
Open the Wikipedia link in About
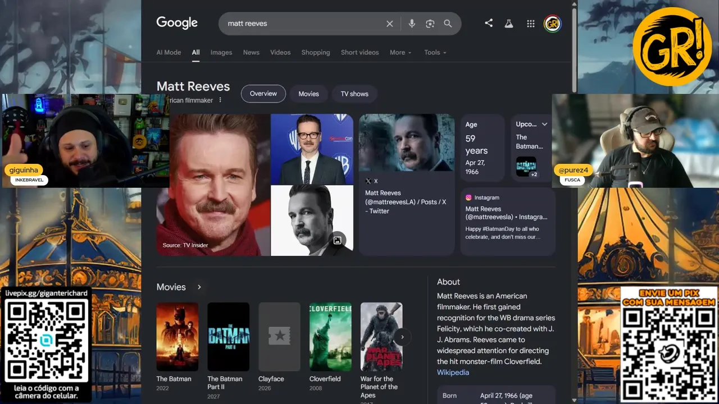click(453, 373)
